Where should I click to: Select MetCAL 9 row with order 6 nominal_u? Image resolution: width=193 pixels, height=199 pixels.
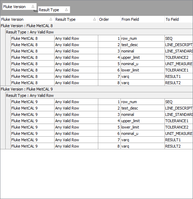coord(102,133)
